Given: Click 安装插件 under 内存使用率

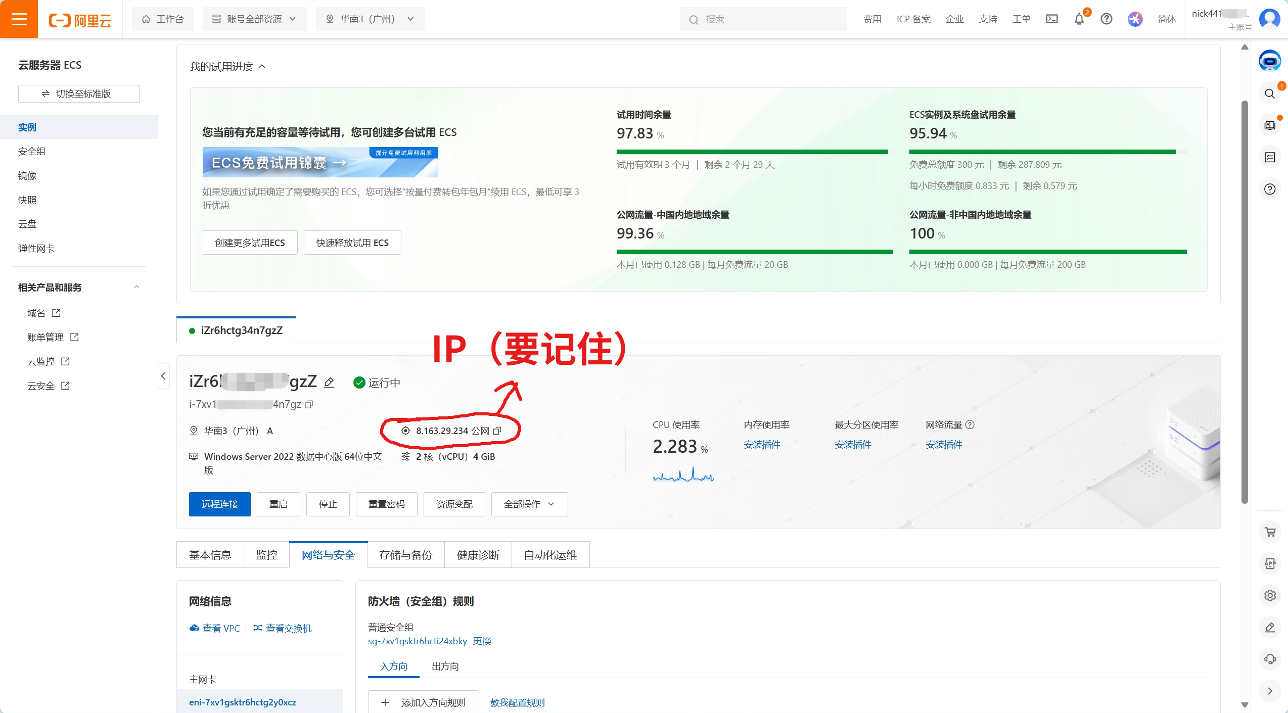Looking at the screenshot, I should coord(762,445).
